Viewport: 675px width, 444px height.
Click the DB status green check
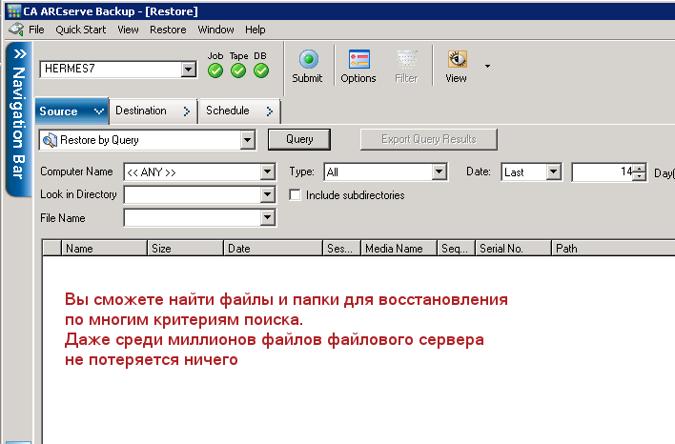(x=261, y=71)
